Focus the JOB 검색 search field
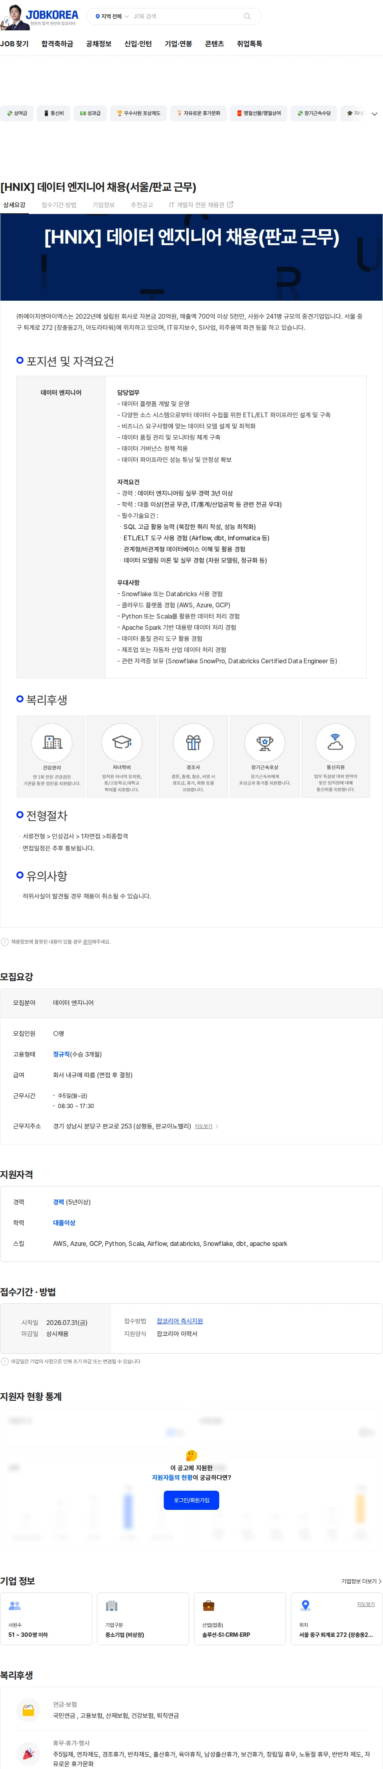This screenshot has width=383, height=1769. click(186, 16)
